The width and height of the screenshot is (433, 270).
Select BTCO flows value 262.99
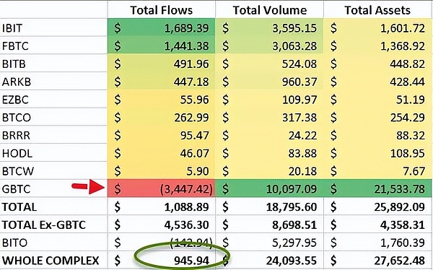(191, 118)
